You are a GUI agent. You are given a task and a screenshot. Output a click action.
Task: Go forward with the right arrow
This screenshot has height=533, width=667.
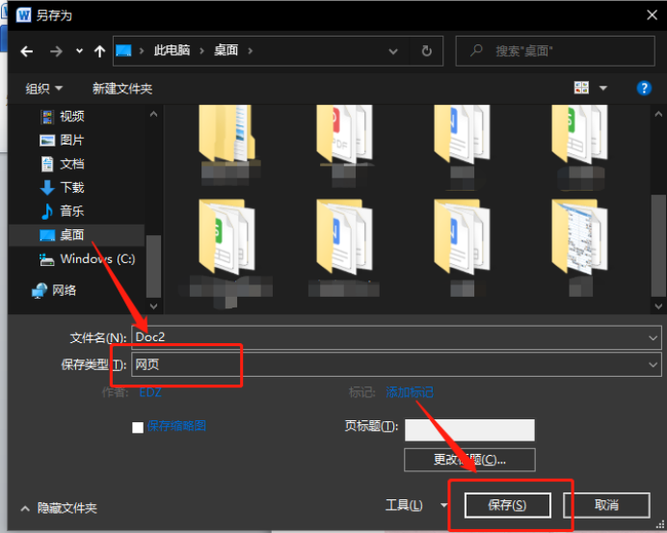pos(56,51)
